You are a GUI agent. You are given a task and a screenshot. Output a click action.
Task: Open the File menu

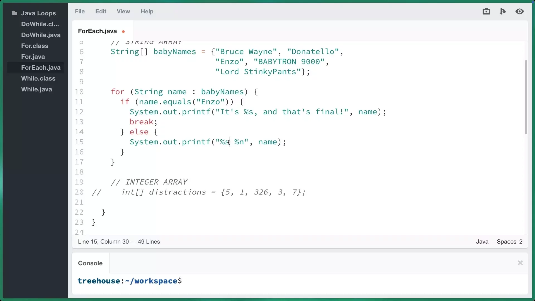click(x=80, y=11)
